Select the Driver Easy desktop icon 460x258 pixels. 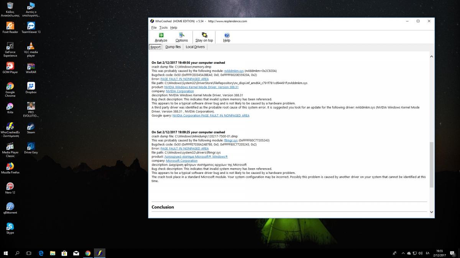[x=31, y=148]
